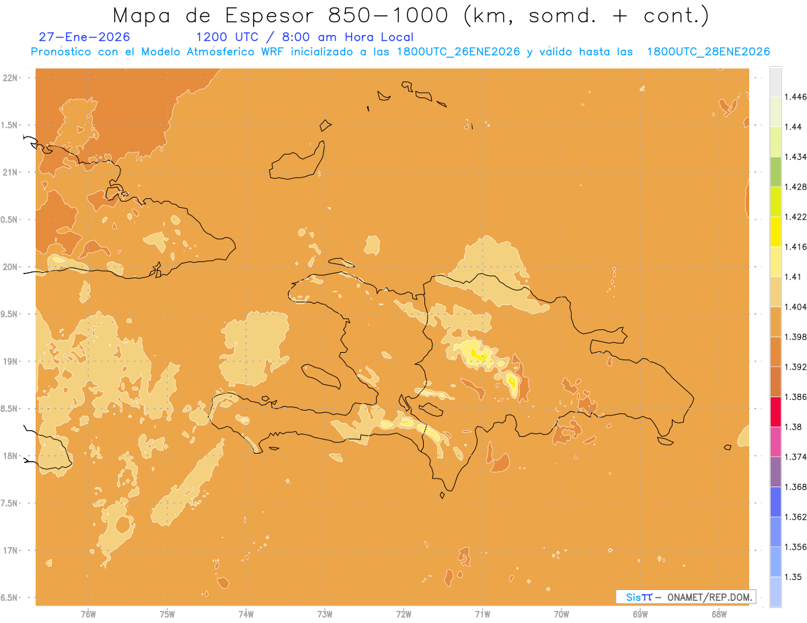This screenshot has height=623, width=807.
Task: Click the '71W' longitude label
Action: pyautogui.click(x=482, y=614)
